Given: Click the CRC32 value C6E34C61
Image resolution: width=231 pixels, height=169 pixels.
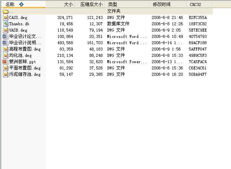Looking at the screenshot, I should (198, 68).
